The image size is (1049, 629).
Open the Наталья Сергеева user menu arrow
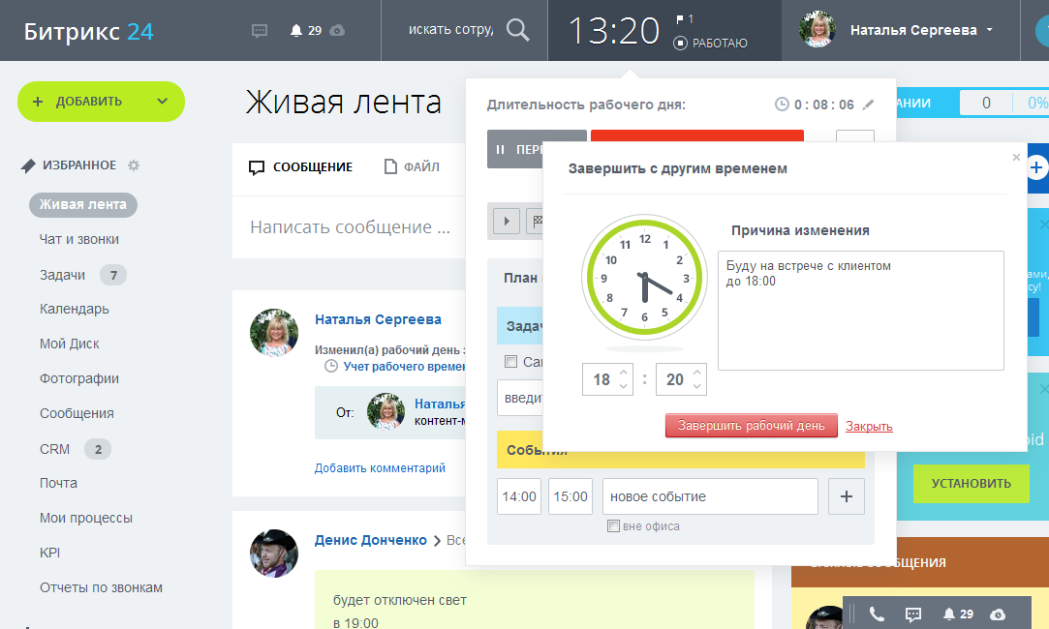pos(989,30)
